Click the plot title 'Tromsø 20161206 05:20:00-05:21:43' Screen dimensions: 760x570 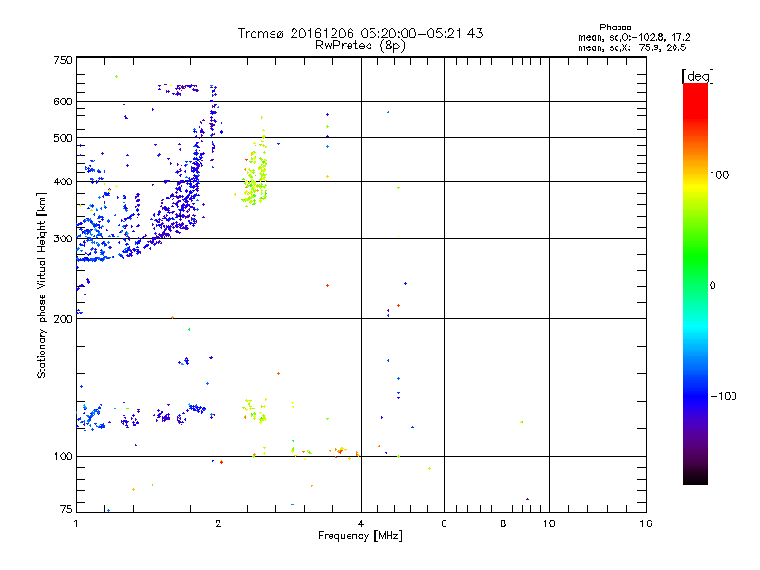click(360, 33)
